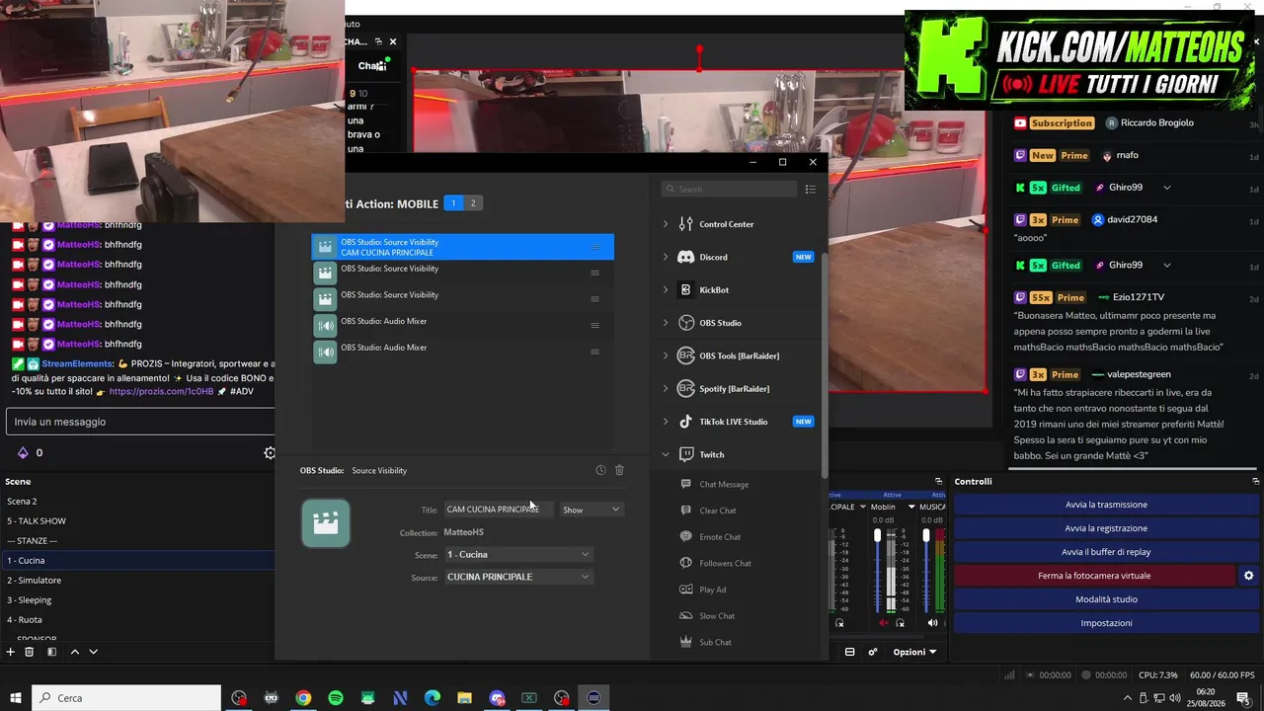
Task: Open Spotify from the taskbar
Action: pyautogui.click(x=336, y=698)
